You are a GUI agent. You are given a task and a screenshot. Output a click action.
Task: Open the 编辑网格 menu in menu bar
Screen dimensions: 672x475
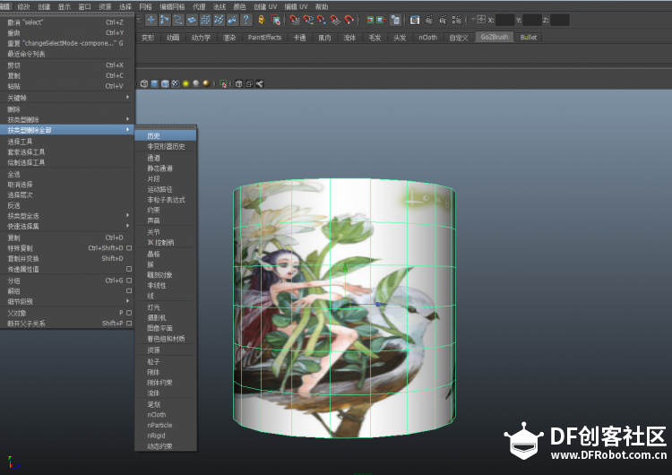(x=172, y=6)
